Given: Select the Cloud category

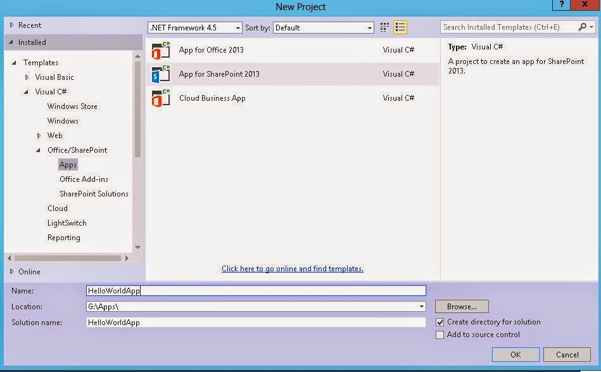Looking at the screenshot, I should 58,208.
